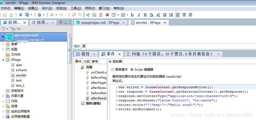The width and height of the screenshot is (256, 120).
Task: Select the 简单操作 radio button
Action: (x=112, y=70)
